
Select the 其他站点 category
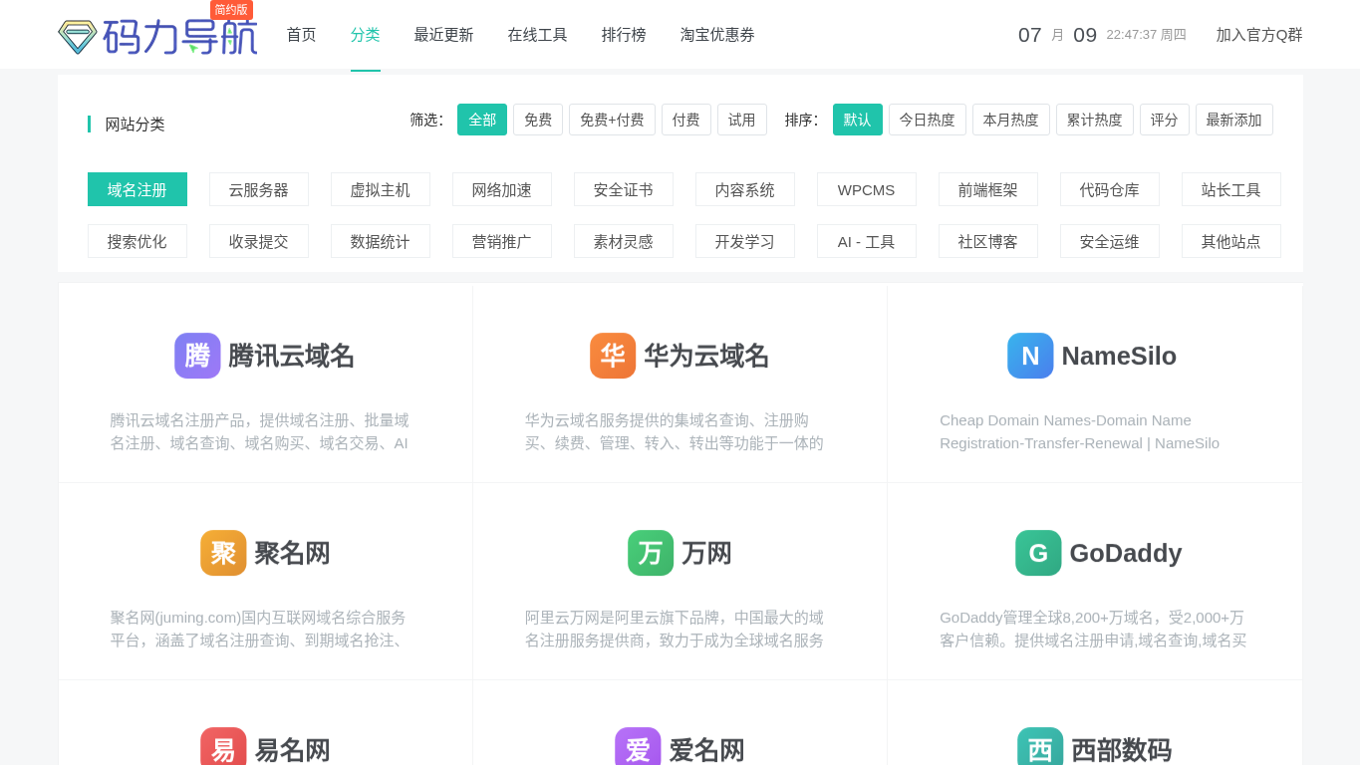(x=1231, y=241)
